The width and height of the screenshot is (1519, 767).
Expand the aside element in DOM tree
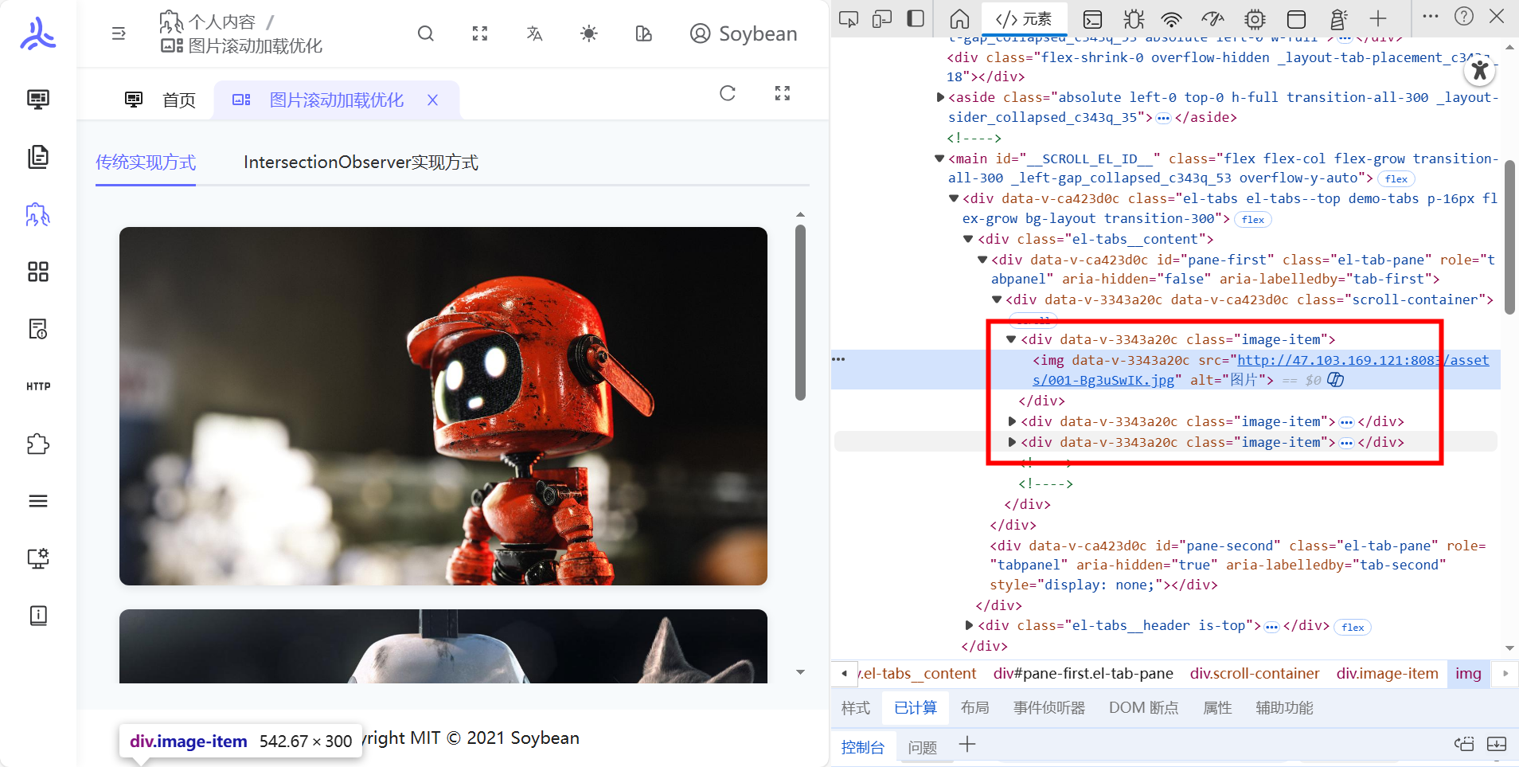940,96
